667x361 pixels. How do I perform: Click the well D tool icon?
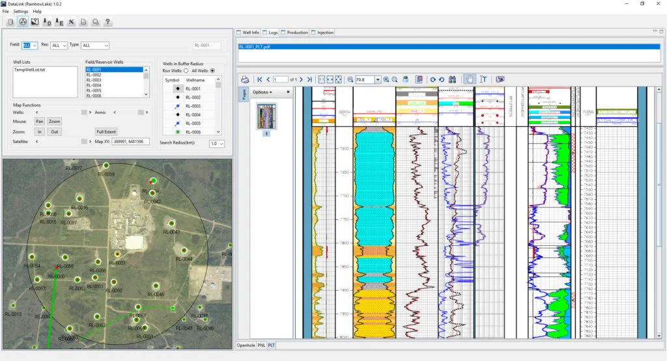[x=47, y=22]
